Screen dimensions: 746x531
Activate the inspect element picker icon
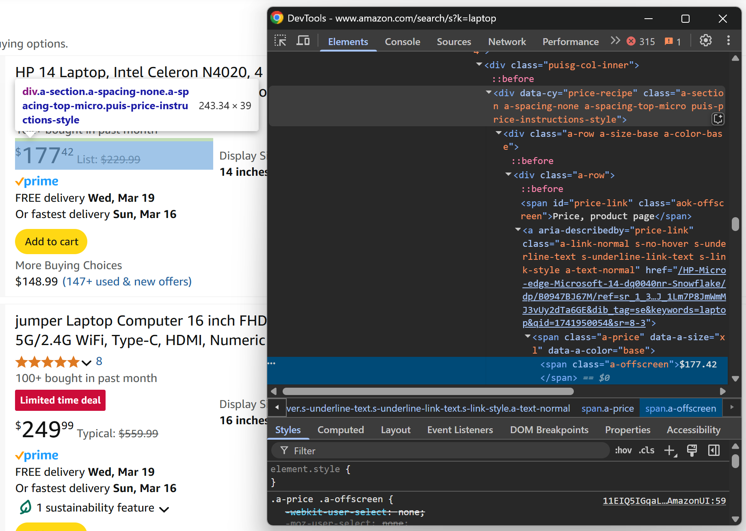pyautogui.click(x=280, y=41)
